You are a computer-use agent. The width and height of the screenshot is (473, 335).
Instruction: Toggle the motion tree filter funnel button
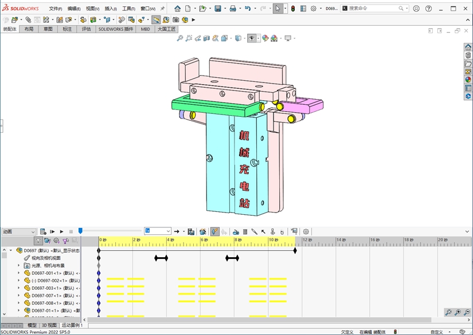point(38,241)
